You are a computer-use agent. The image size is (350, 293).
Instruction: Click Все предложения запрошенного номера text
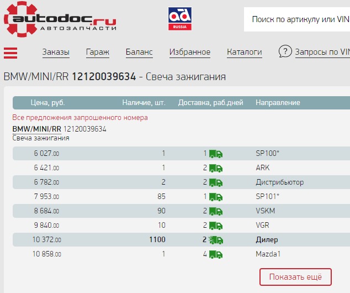pos(80,118)
